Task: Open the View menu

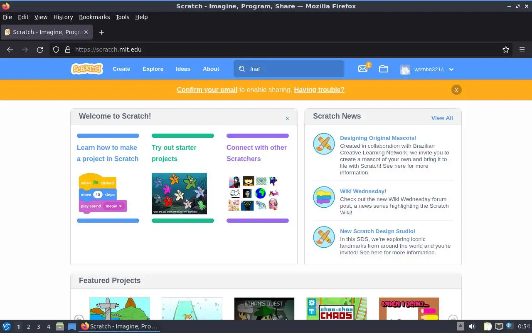Action: click(x=41, y=17)
